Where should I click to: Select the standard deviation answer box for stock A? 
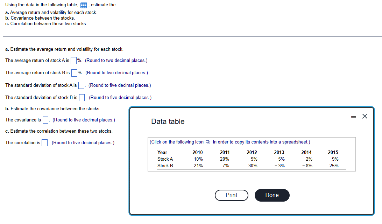pos(81,85)
